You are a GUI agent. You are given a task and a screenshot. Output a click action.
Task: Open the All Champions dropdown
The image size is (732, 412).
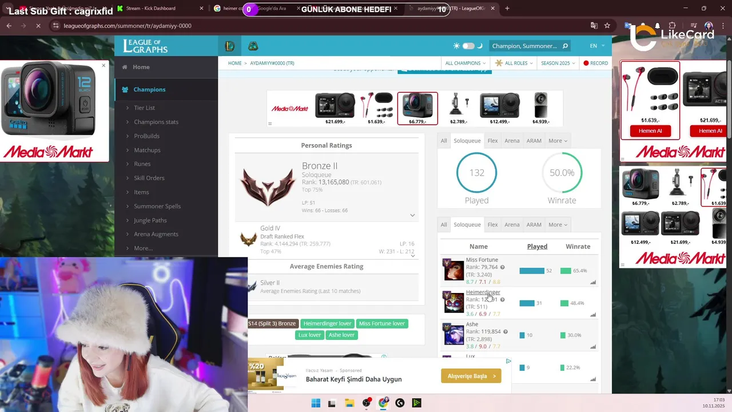pos(466,63)
